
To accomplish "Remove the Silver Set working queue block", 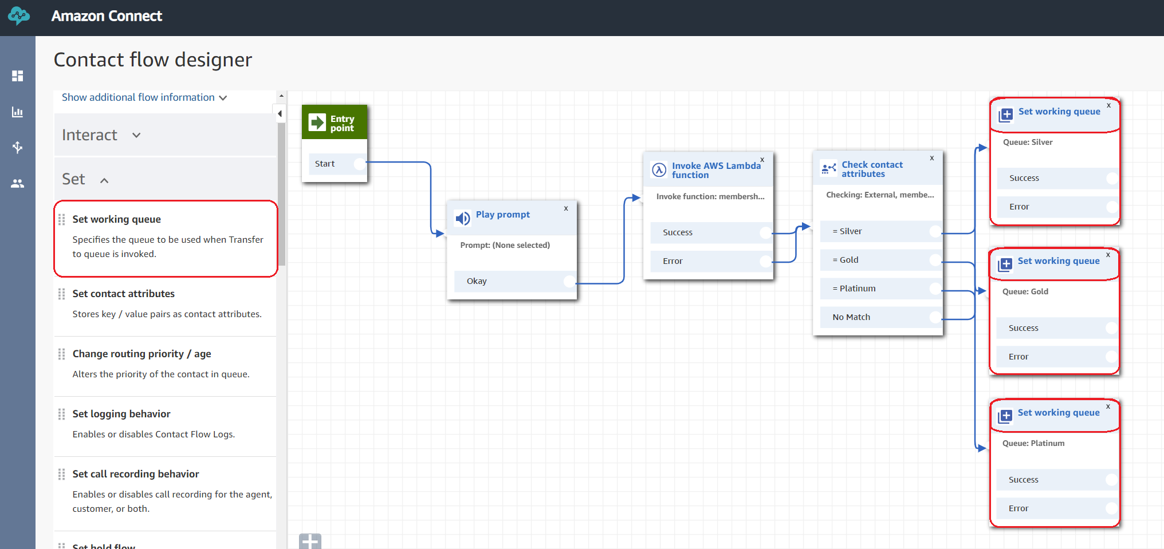I will coord(1109,105).
